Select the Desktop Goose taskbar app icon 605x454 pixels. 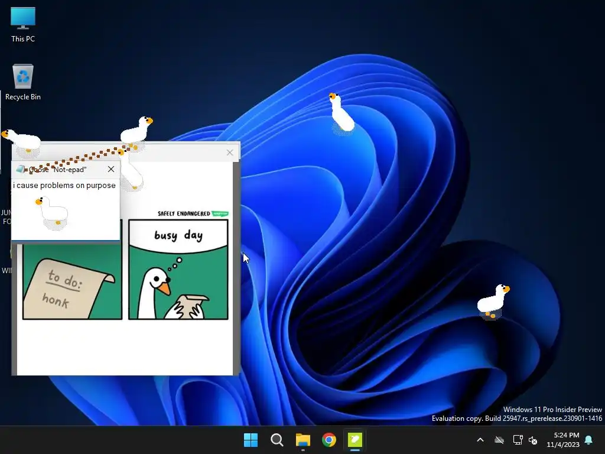point(355,440)
